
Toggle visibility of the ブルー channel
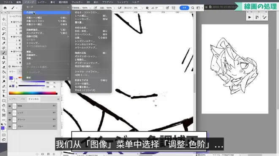10,127
